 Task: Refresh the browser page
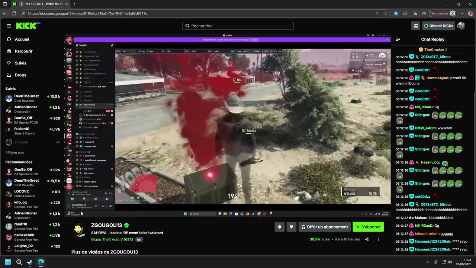pos(14,13)
